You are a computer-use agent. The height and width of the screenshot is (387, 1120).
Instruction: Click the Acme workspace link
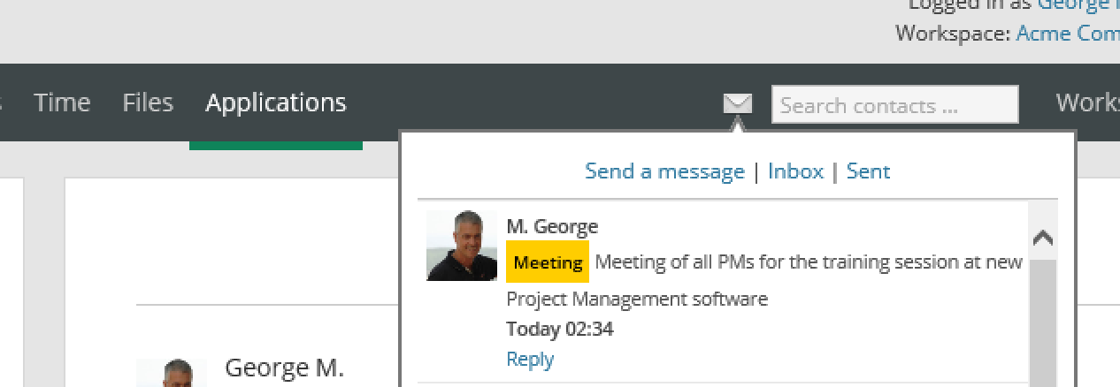1068,34
